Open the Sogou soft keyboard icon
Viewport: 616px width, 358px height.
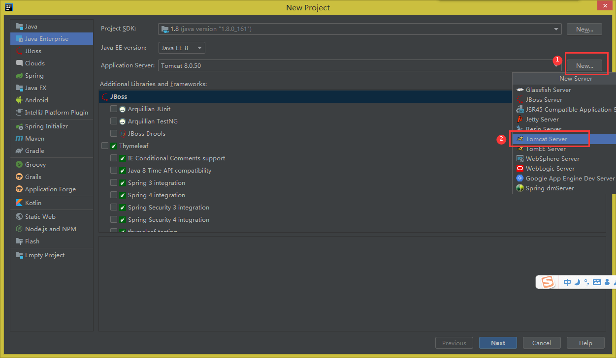point(597,282)
